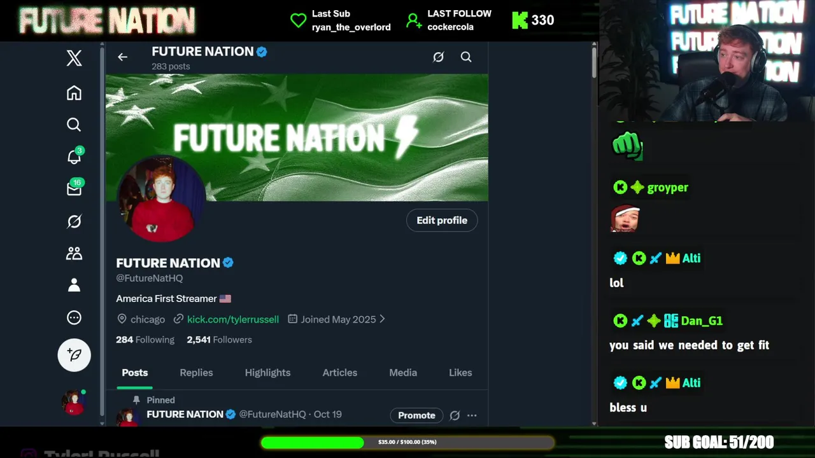Expand the More circle menu
815x458 pixels.
74,317
